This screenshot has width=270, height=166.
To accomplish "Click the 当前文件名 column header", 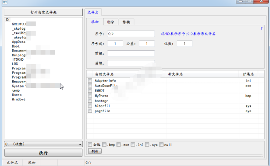I will tap(129, 74).
